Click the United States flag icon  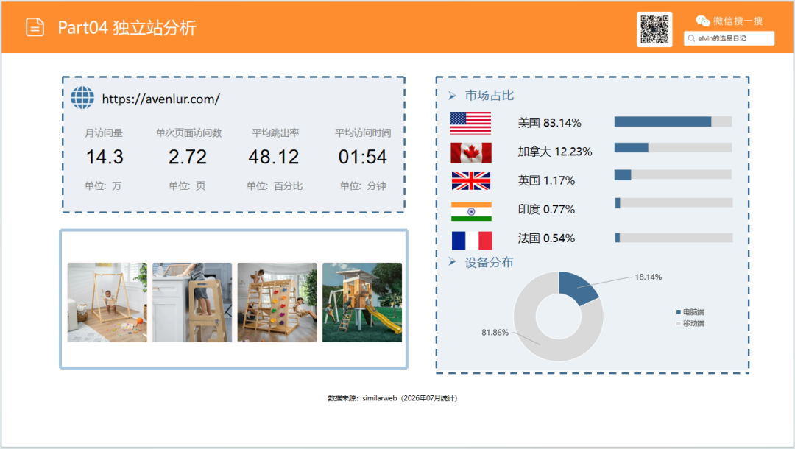click(x=470, y=123)
